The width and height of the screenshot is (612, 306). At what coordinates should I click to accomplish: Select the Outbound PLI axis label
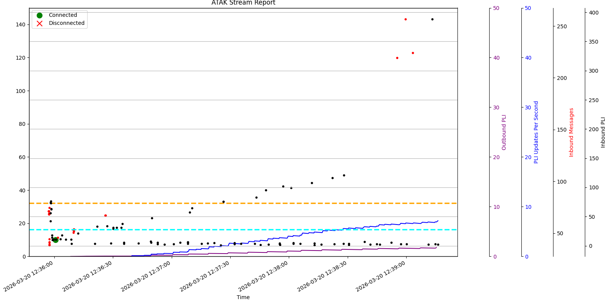coord(504,132)
